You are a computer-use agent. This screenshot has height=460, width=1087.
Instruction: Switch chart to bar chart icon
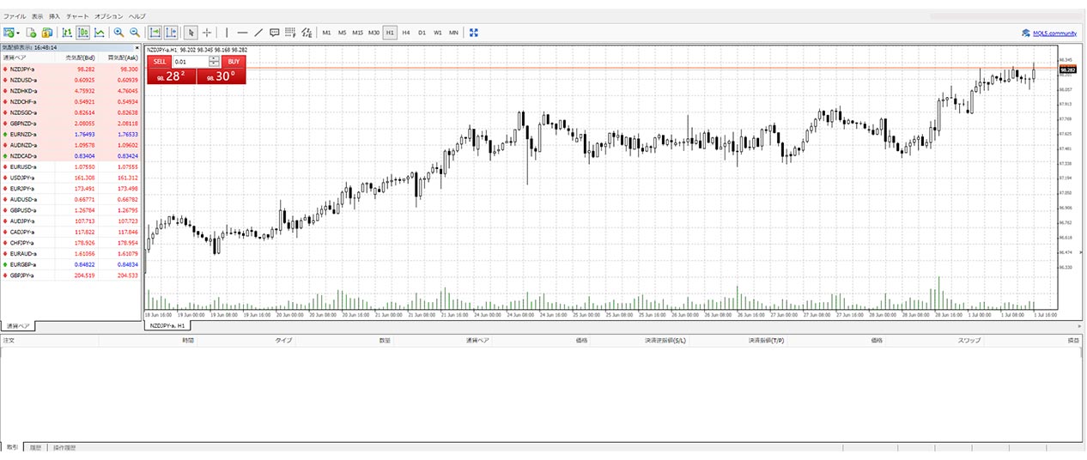coord(67,33)
